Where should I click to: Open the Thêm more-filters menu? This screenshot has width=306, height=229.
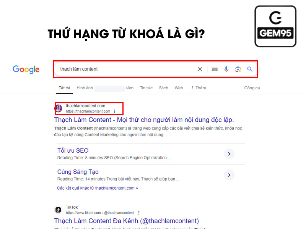click(x=199, y=88)
